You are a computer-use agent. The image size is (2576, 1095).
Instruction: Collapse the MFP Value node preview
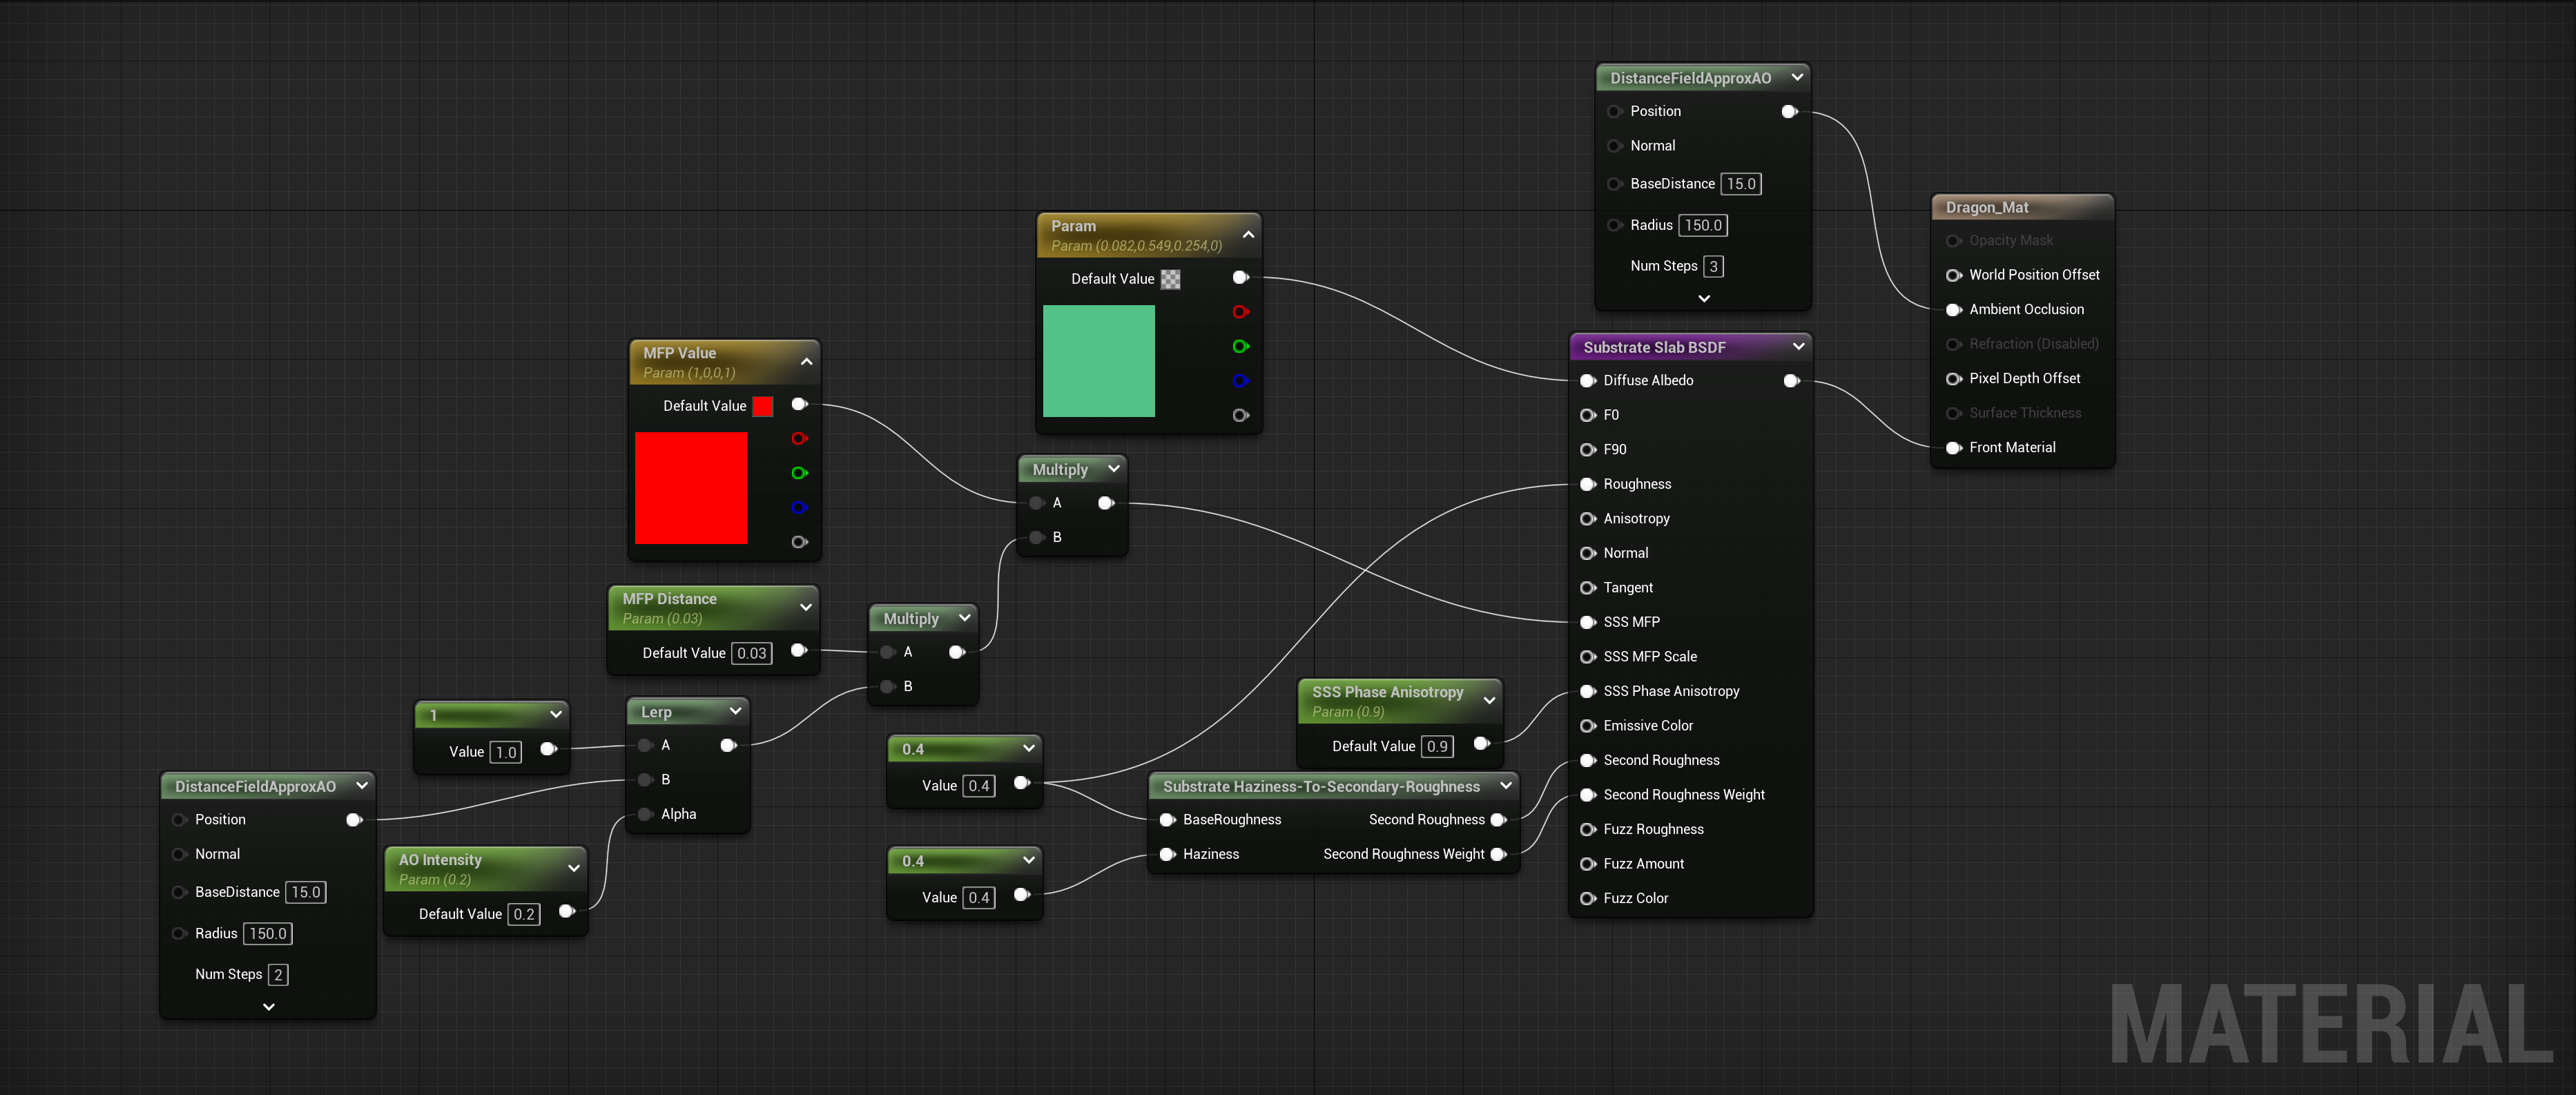806,362
